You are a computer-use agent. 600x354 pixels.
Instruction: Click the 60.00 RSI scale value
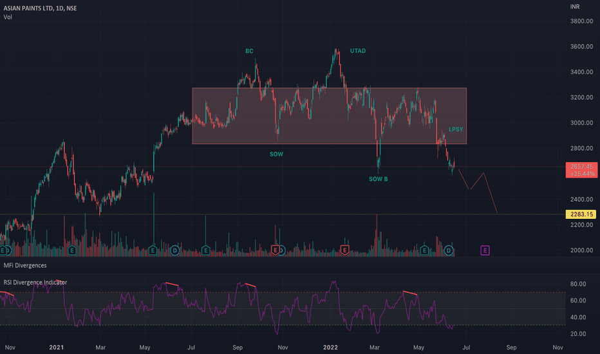[x=578, y=301]
